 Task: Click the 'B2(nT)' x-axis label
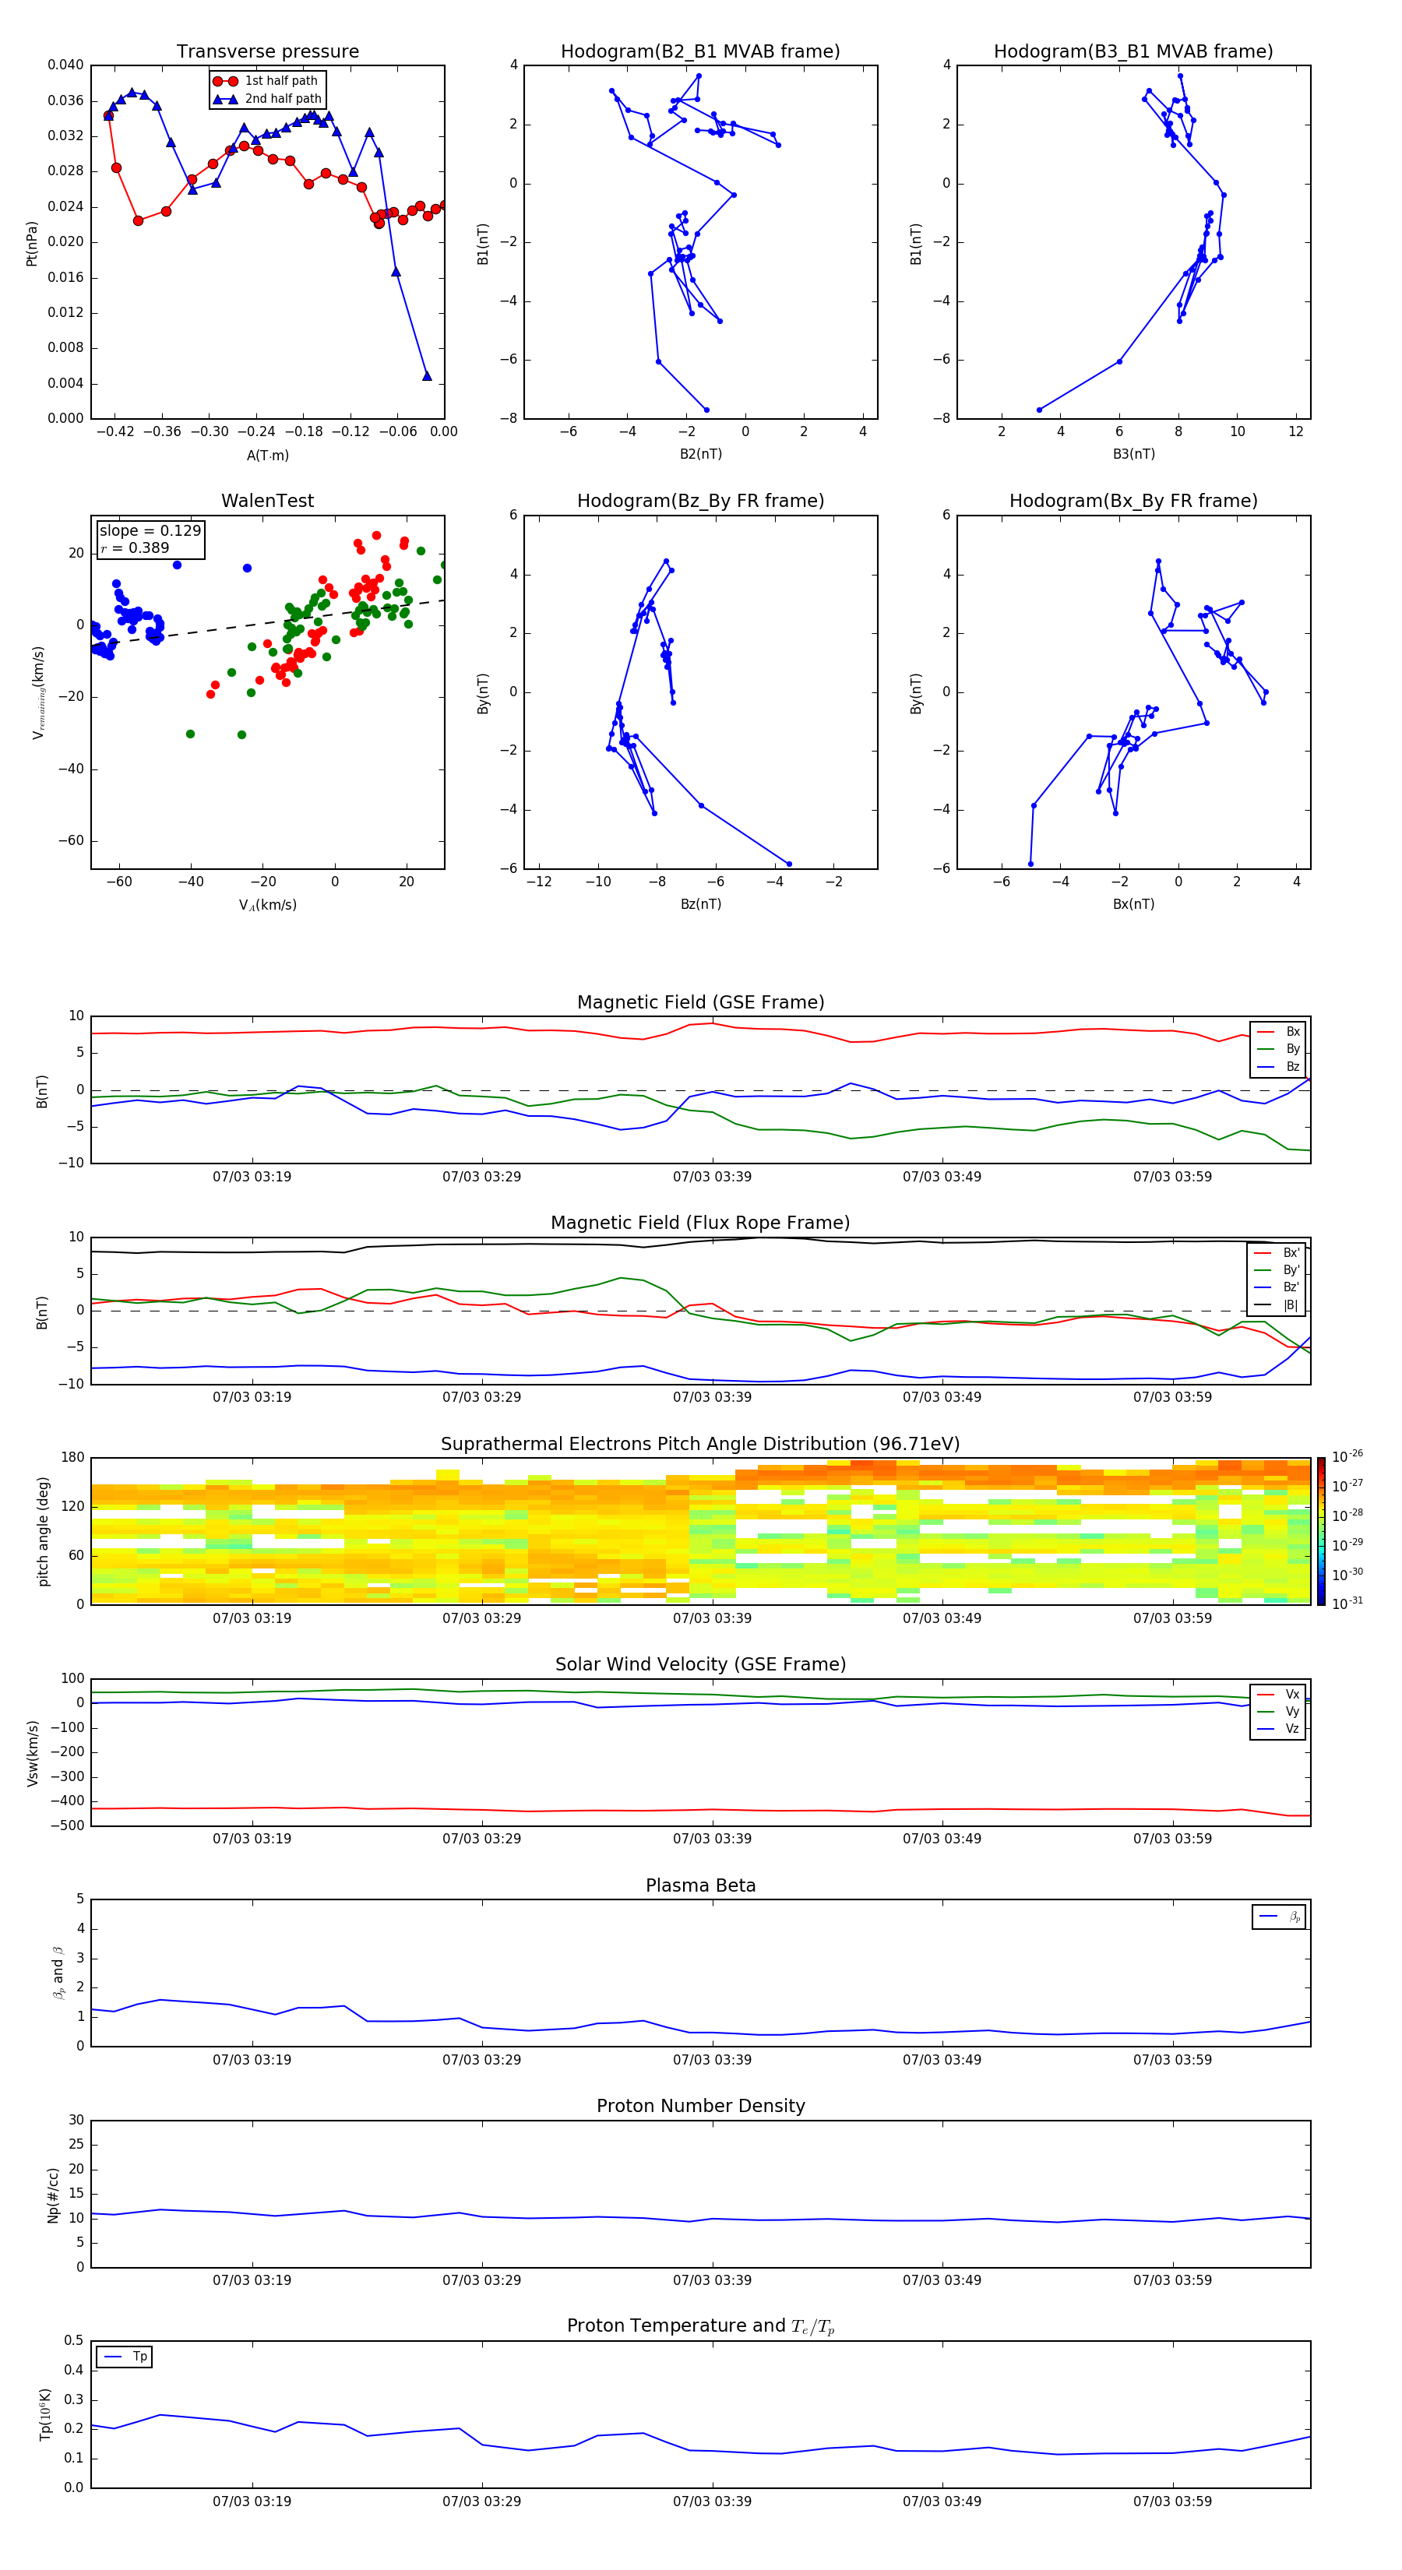pos(700,454)
